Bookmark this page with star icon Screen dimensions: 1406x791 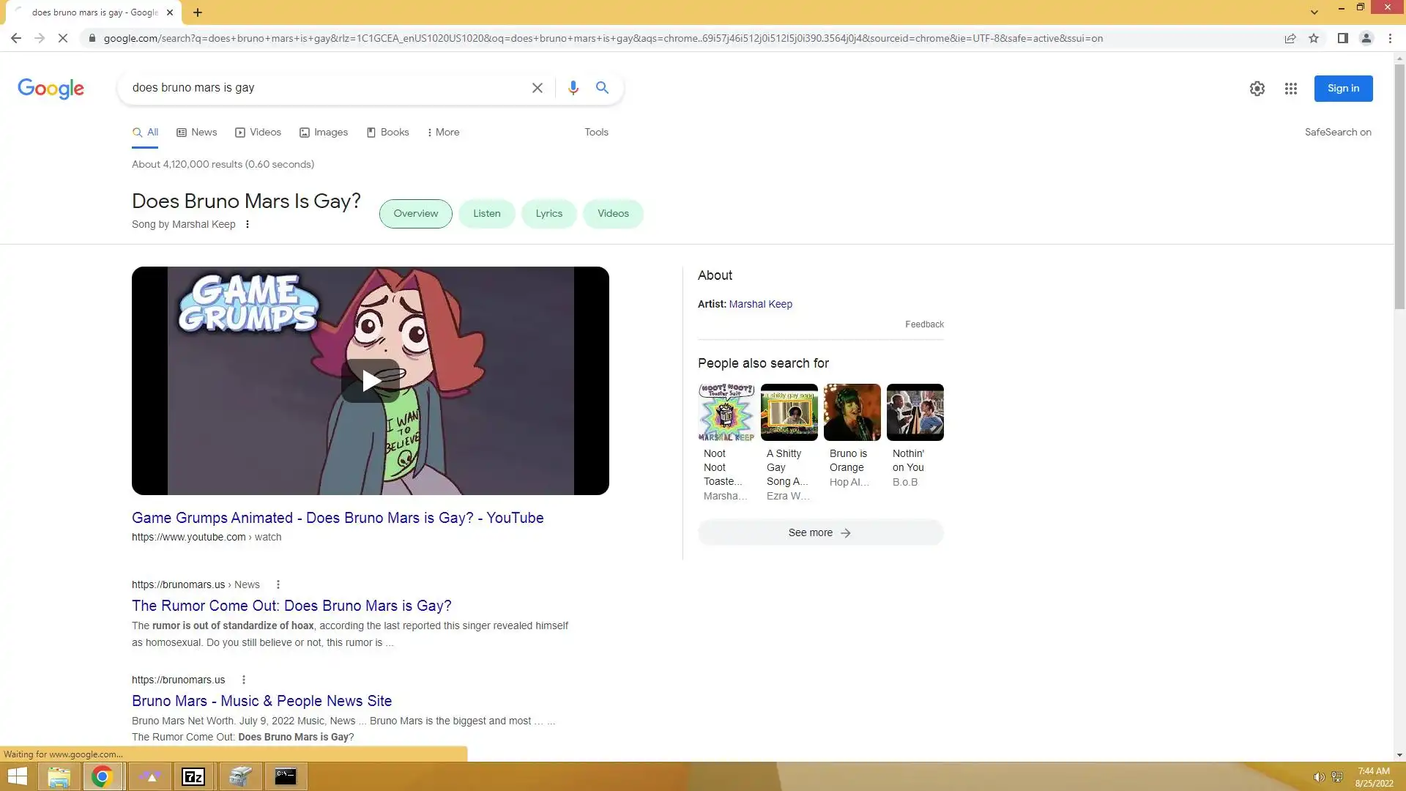pos(1314,38)
